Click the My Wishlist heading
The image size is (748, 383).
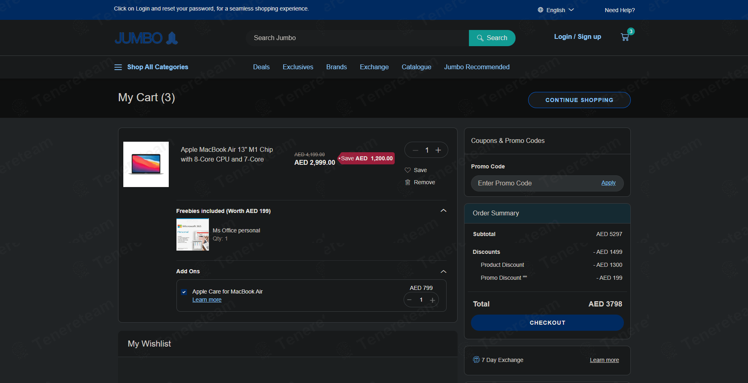pyautogui.click(x=149, y=344)
